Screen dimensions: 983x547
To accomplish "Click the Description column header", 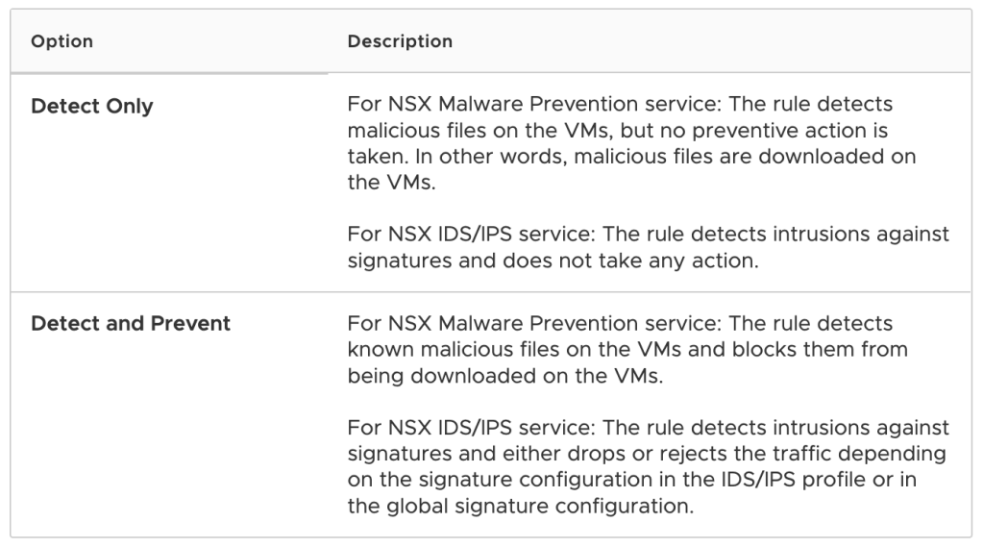I will click(400, 42).
